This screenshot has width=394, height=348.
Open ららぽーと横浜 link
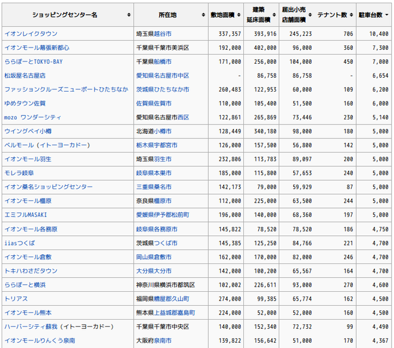pyautogui.click(x=25, y=285)
